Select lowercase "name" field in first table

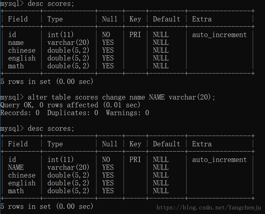pos(16,43)
